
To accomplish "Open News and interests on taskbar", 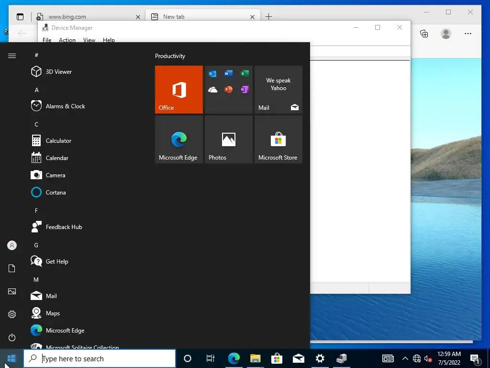I will (x=388, y=358).
